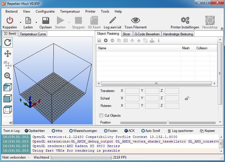Click the lock scale aspect icon
This screenshot has width=225, height=162.
(x=187, y=98)
